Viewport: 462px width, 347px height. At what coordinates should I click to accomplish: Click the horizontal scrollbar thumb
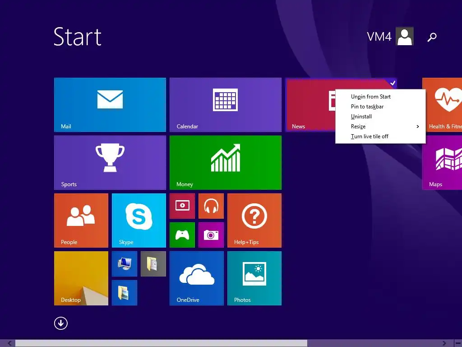click(x=161, y=343)
